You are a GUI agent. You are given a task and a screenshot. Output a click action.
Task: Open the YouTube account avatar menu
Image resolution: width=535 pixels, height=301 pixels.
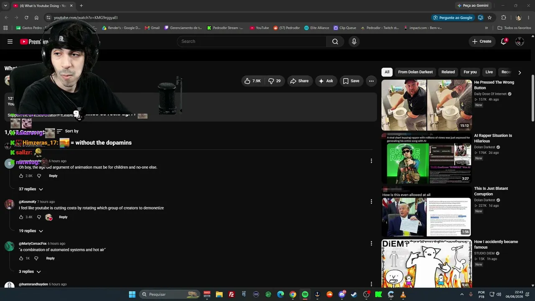coord(520,41)
